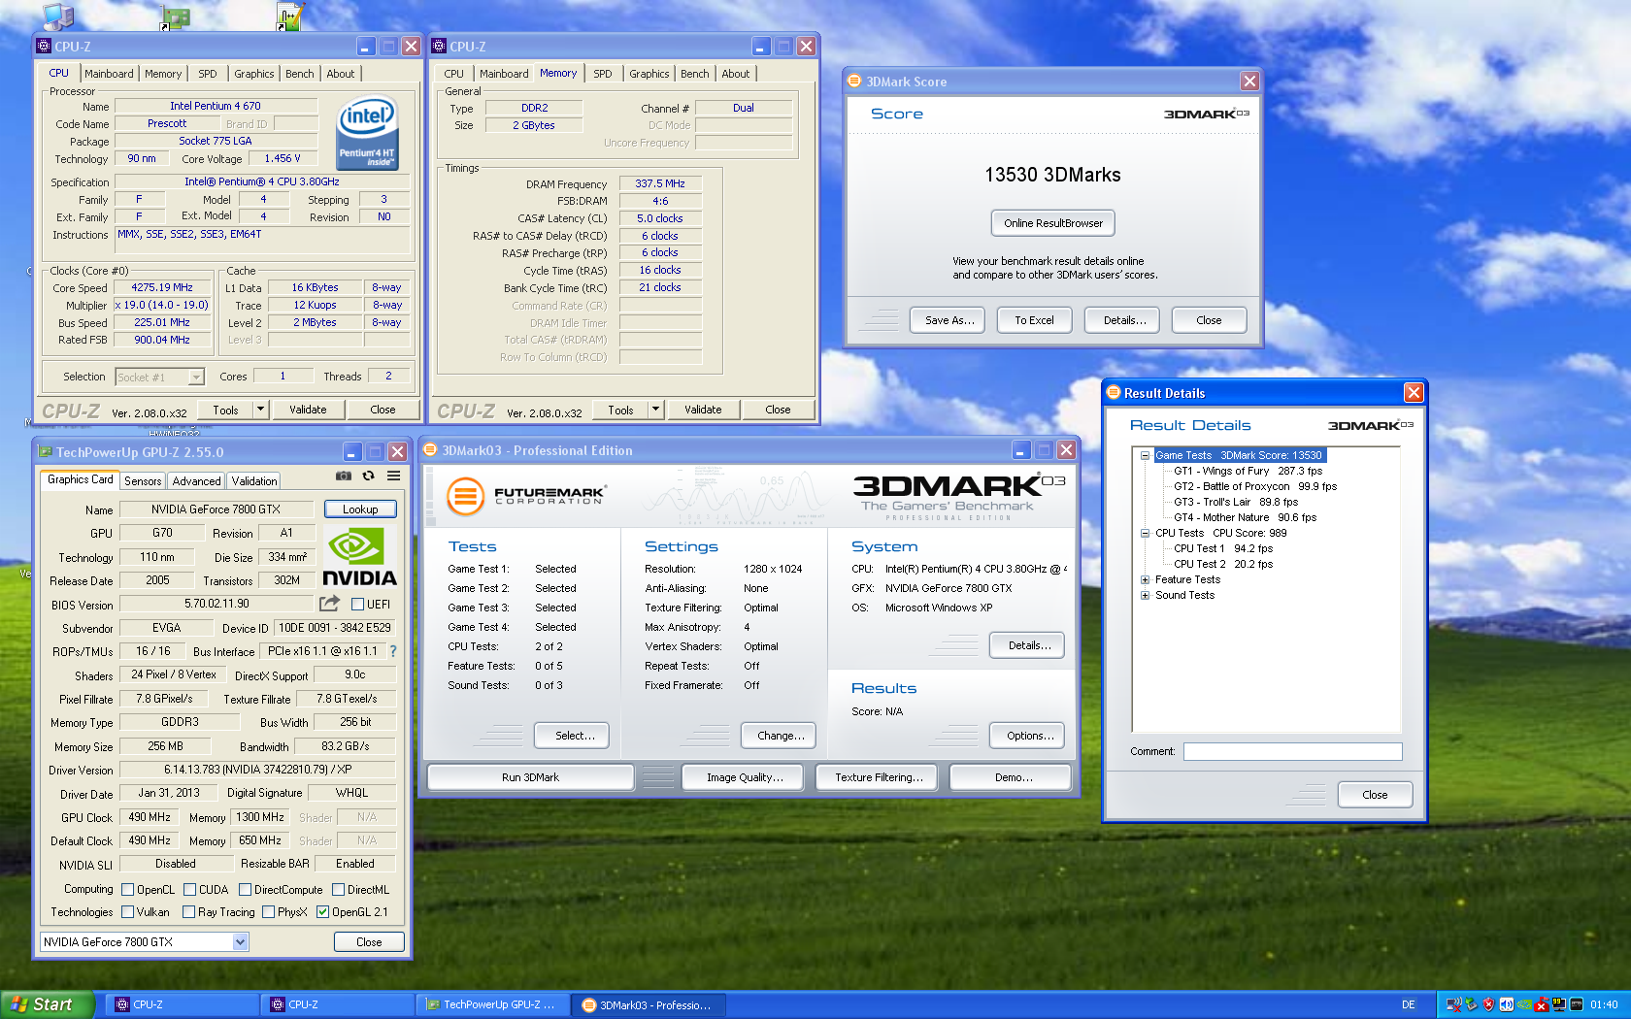
Task: Open the red security shield tray icon
Action: 1488,1004
